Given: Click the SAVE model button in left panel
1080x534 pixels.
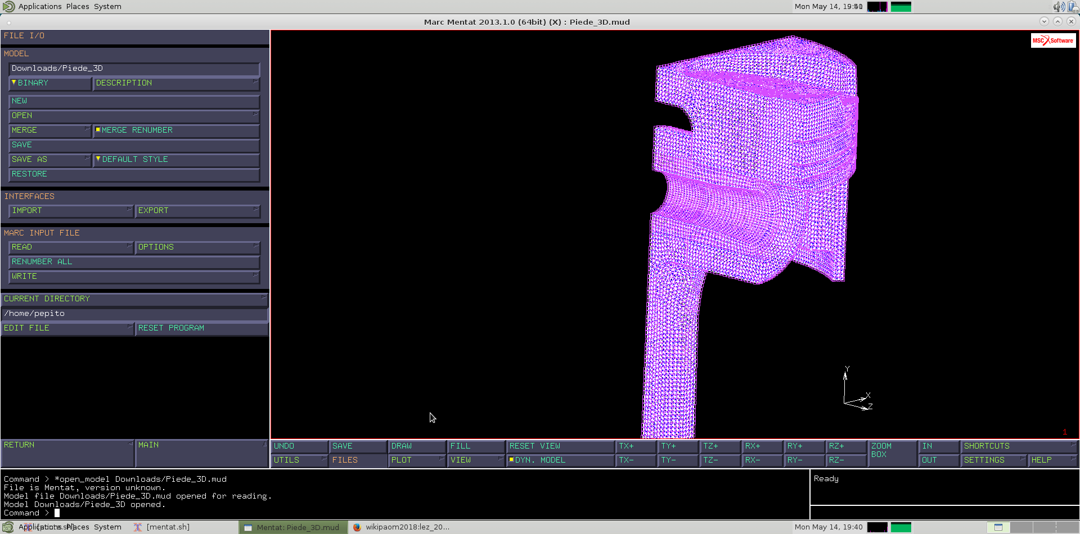Looking at the screenshot, I should pos(134,145).
